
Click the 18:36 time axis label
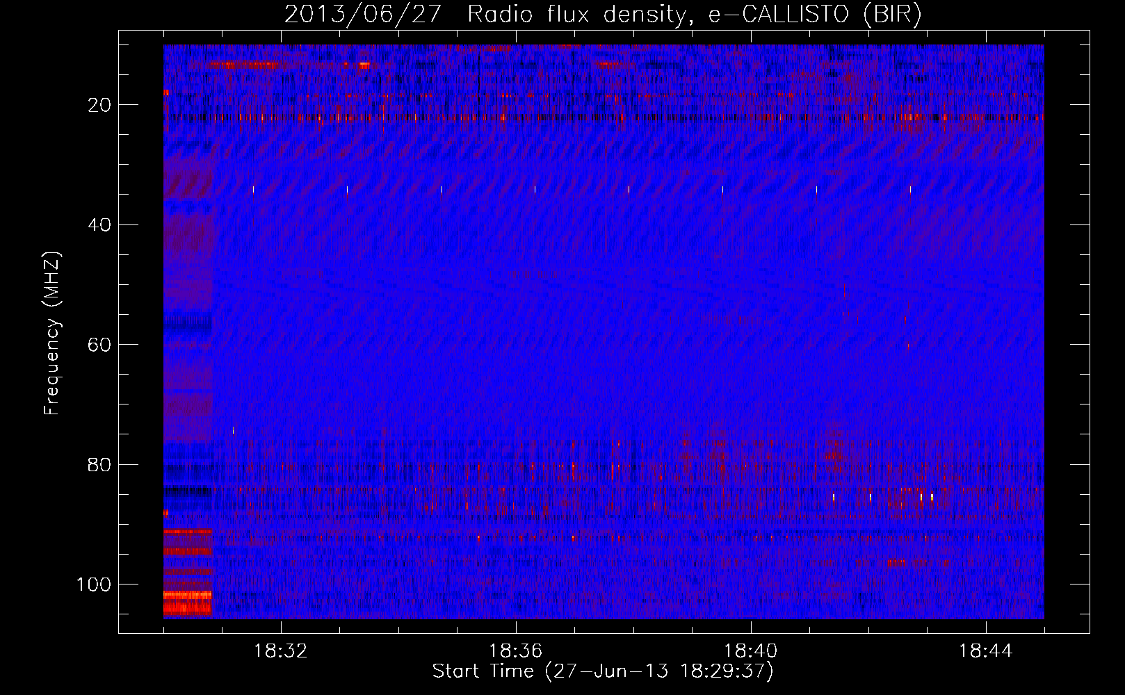pos(516,651)
